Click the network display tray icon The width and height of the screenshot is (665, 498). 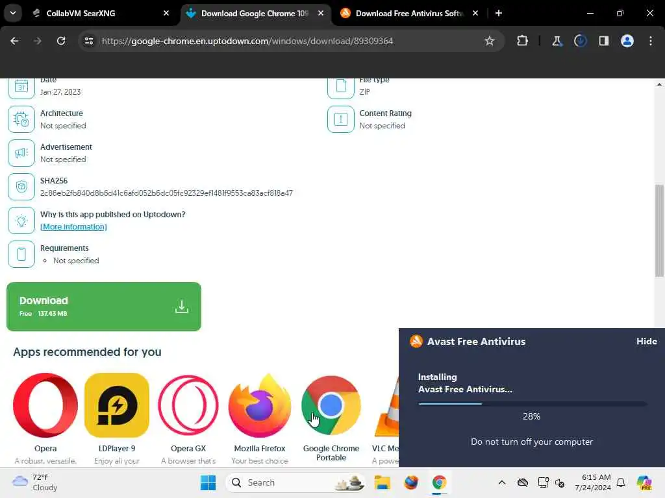pyautogui.click(x=543, y=482)
